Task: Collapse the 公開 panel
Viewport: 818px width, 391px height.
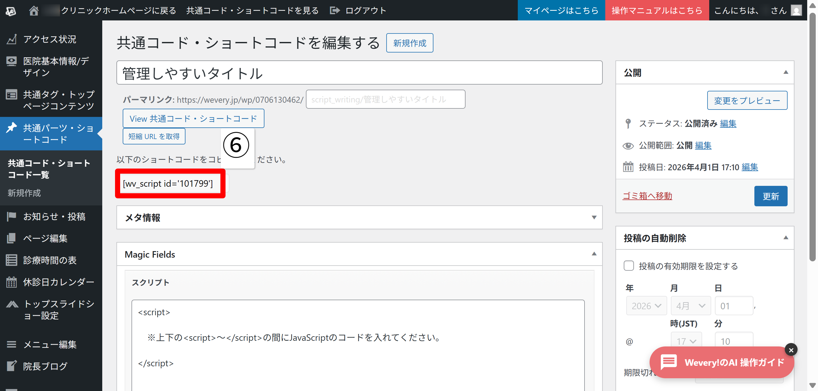Action: tap(785, 73)
